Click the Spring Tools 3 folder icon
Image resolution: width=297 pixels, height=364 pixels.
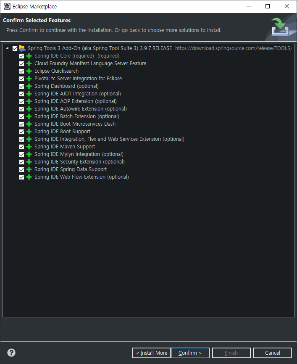(22, 48)
